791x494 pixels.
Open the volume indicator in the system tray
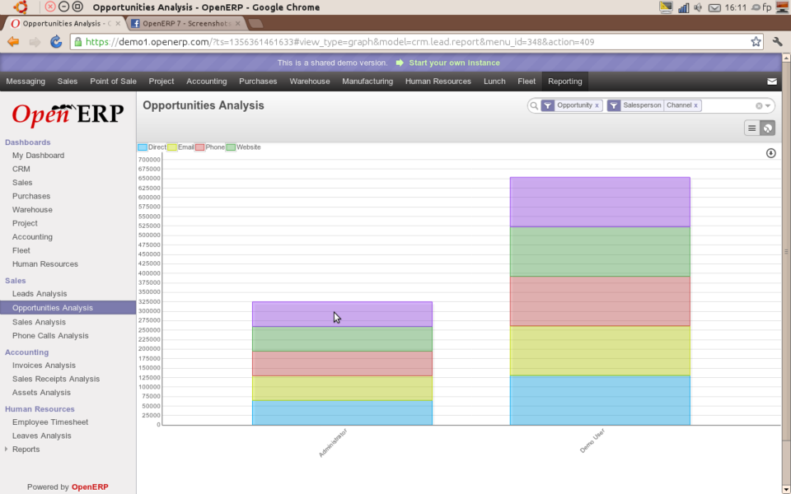click(698, 7)
